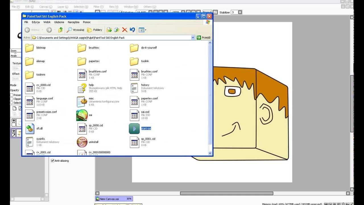Select the misc configuration settings icon
The width and height of the screenshot is (364, 205).
tap(82, 102)
